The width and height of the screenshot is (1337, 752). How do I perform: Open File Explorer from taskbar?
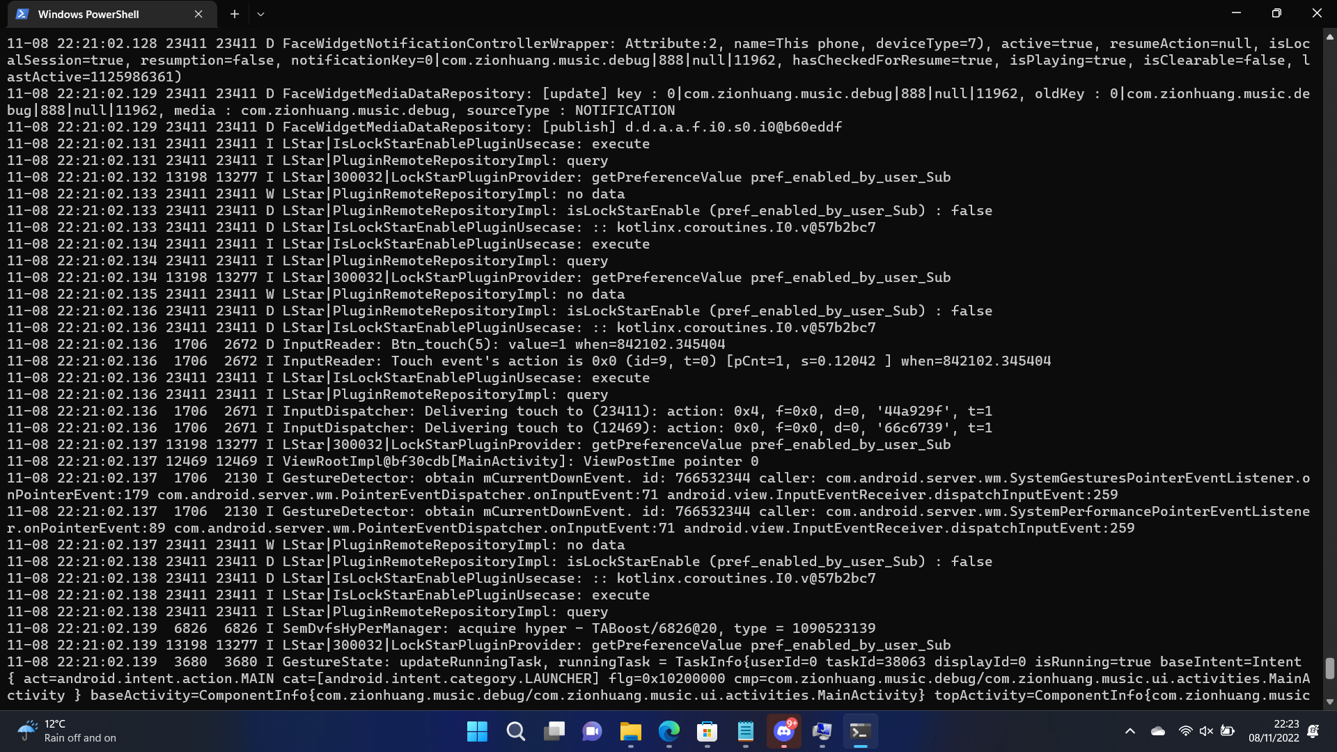(631, 731)
